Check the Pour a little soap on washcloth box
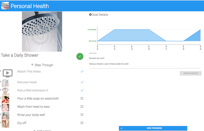The image size is (204, 131). coord(82,98)
